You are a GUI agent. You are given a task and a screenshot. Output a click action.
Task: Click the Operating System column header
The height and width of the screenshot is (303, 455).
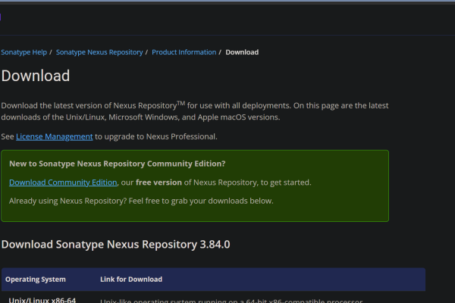click(x=36, y=280)
